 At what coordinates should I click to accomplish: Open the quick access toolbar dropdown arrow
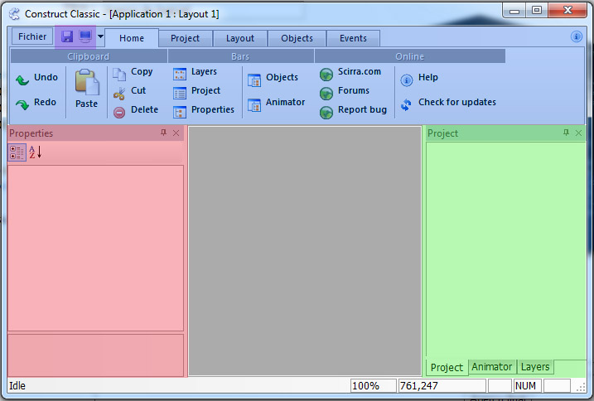tap(100, 36)
